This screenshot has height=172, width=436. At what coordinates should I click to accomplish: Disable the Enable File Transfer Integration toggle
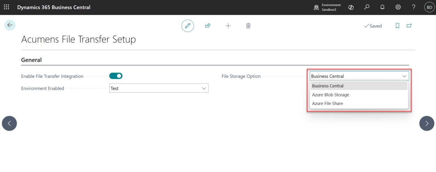coord(116,76)
